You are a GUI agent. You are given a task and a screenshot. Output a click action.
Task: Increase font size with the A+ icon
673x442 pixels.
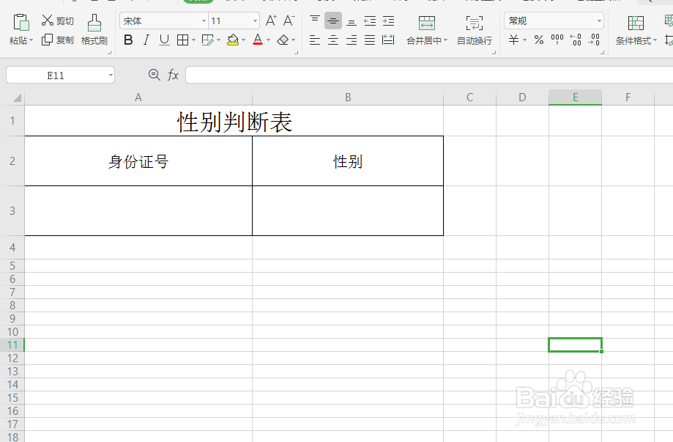[x=271, y=21]
